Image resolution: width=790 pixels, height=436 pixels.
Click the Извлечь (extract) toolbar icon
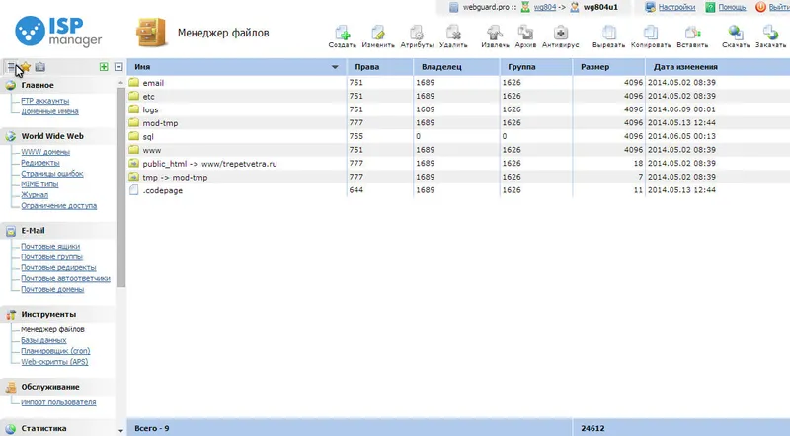pos(495,34)
